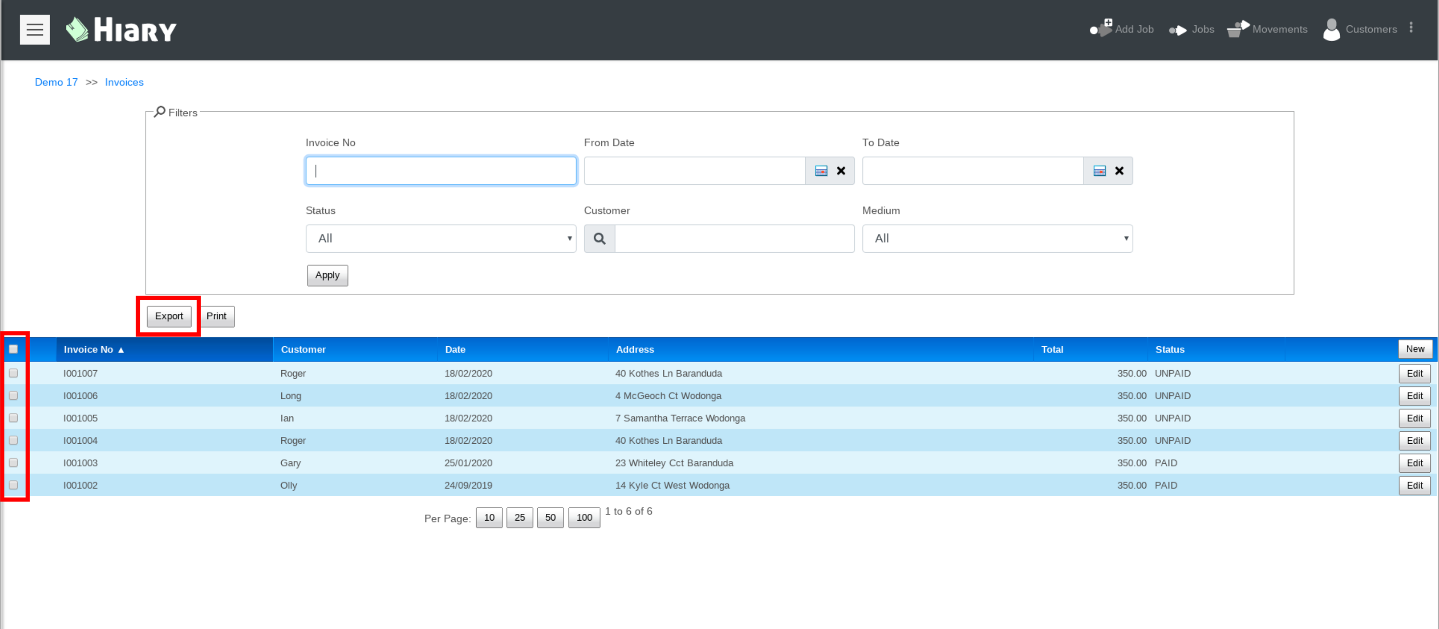The image size is (1439, 629).
Task: Click the New invoice button
Action: click(x=1415, y=349)
